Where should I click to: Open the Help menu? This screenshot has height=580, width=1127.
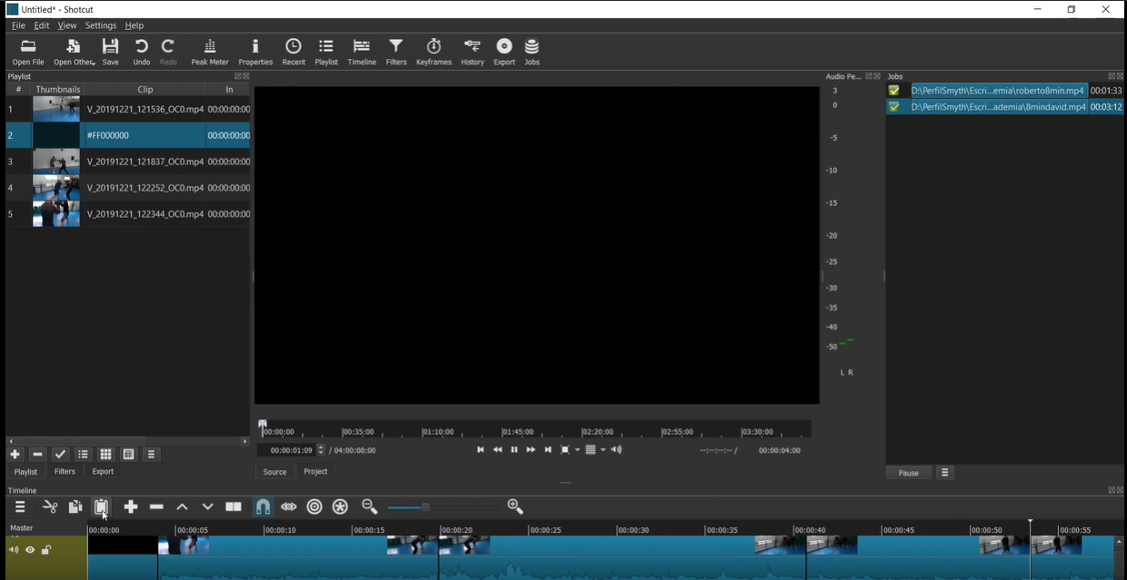coord(135,25)
